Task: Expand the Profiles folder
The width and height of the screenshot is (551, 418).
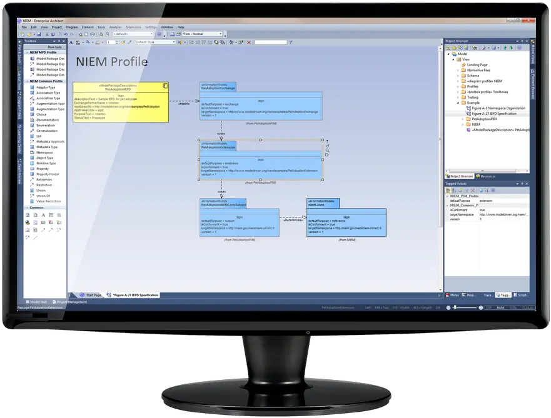Action: pyautogui.click(x=458, y=86)
